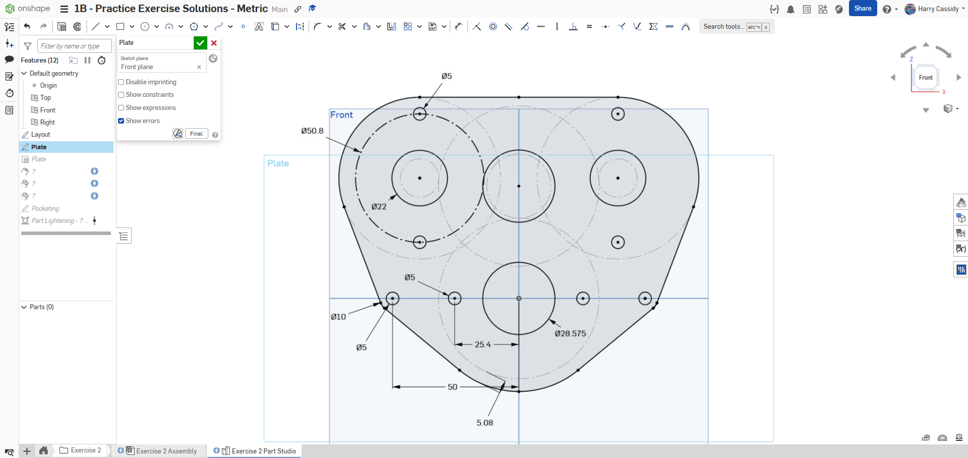The width and height of the screenshot is (968, 458).
Task: Apply the Equal constraint tool
Action: pyautogui.click(x=589, y=27)
